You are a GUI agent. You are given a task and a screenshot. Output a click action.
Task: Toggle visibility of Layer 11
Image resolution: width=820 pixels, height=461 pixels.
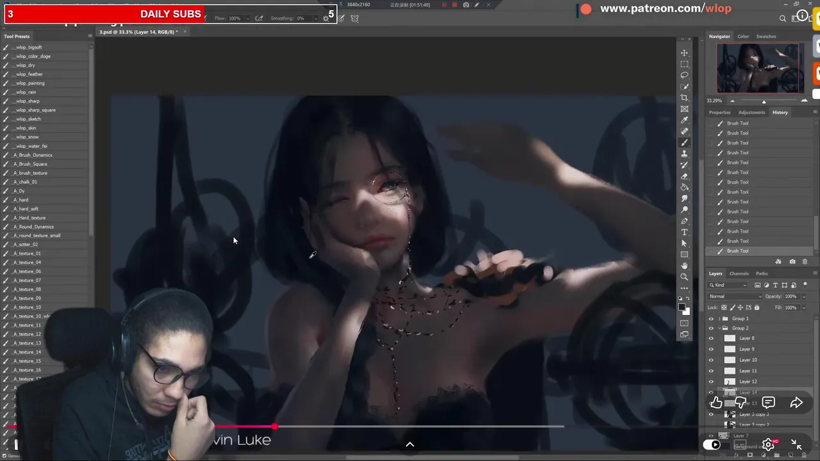[x=710, y=371]
